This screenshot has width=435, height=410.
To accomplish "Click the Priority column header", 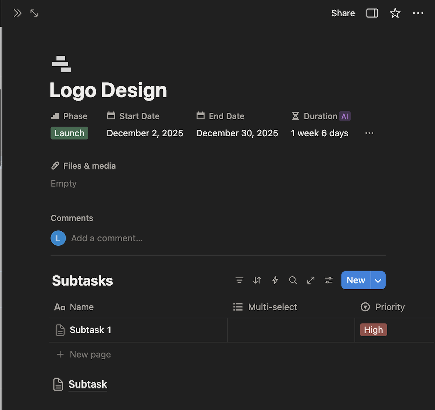I will pos(390,307).
